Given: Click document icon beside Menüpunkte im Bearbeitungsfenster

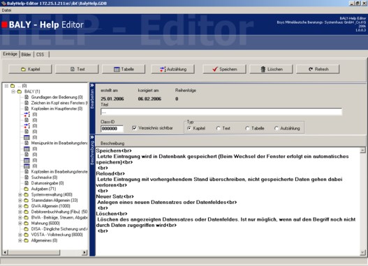Looking at the screenshot, I should tap(27, 143).
